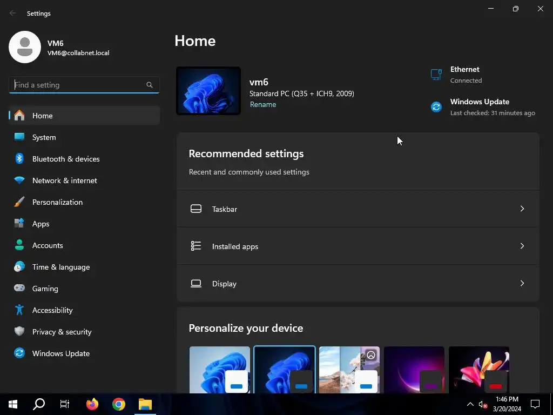The image size is (553, 415).
Task: Open Privacy & security category
Action: (x=84, y=332)
